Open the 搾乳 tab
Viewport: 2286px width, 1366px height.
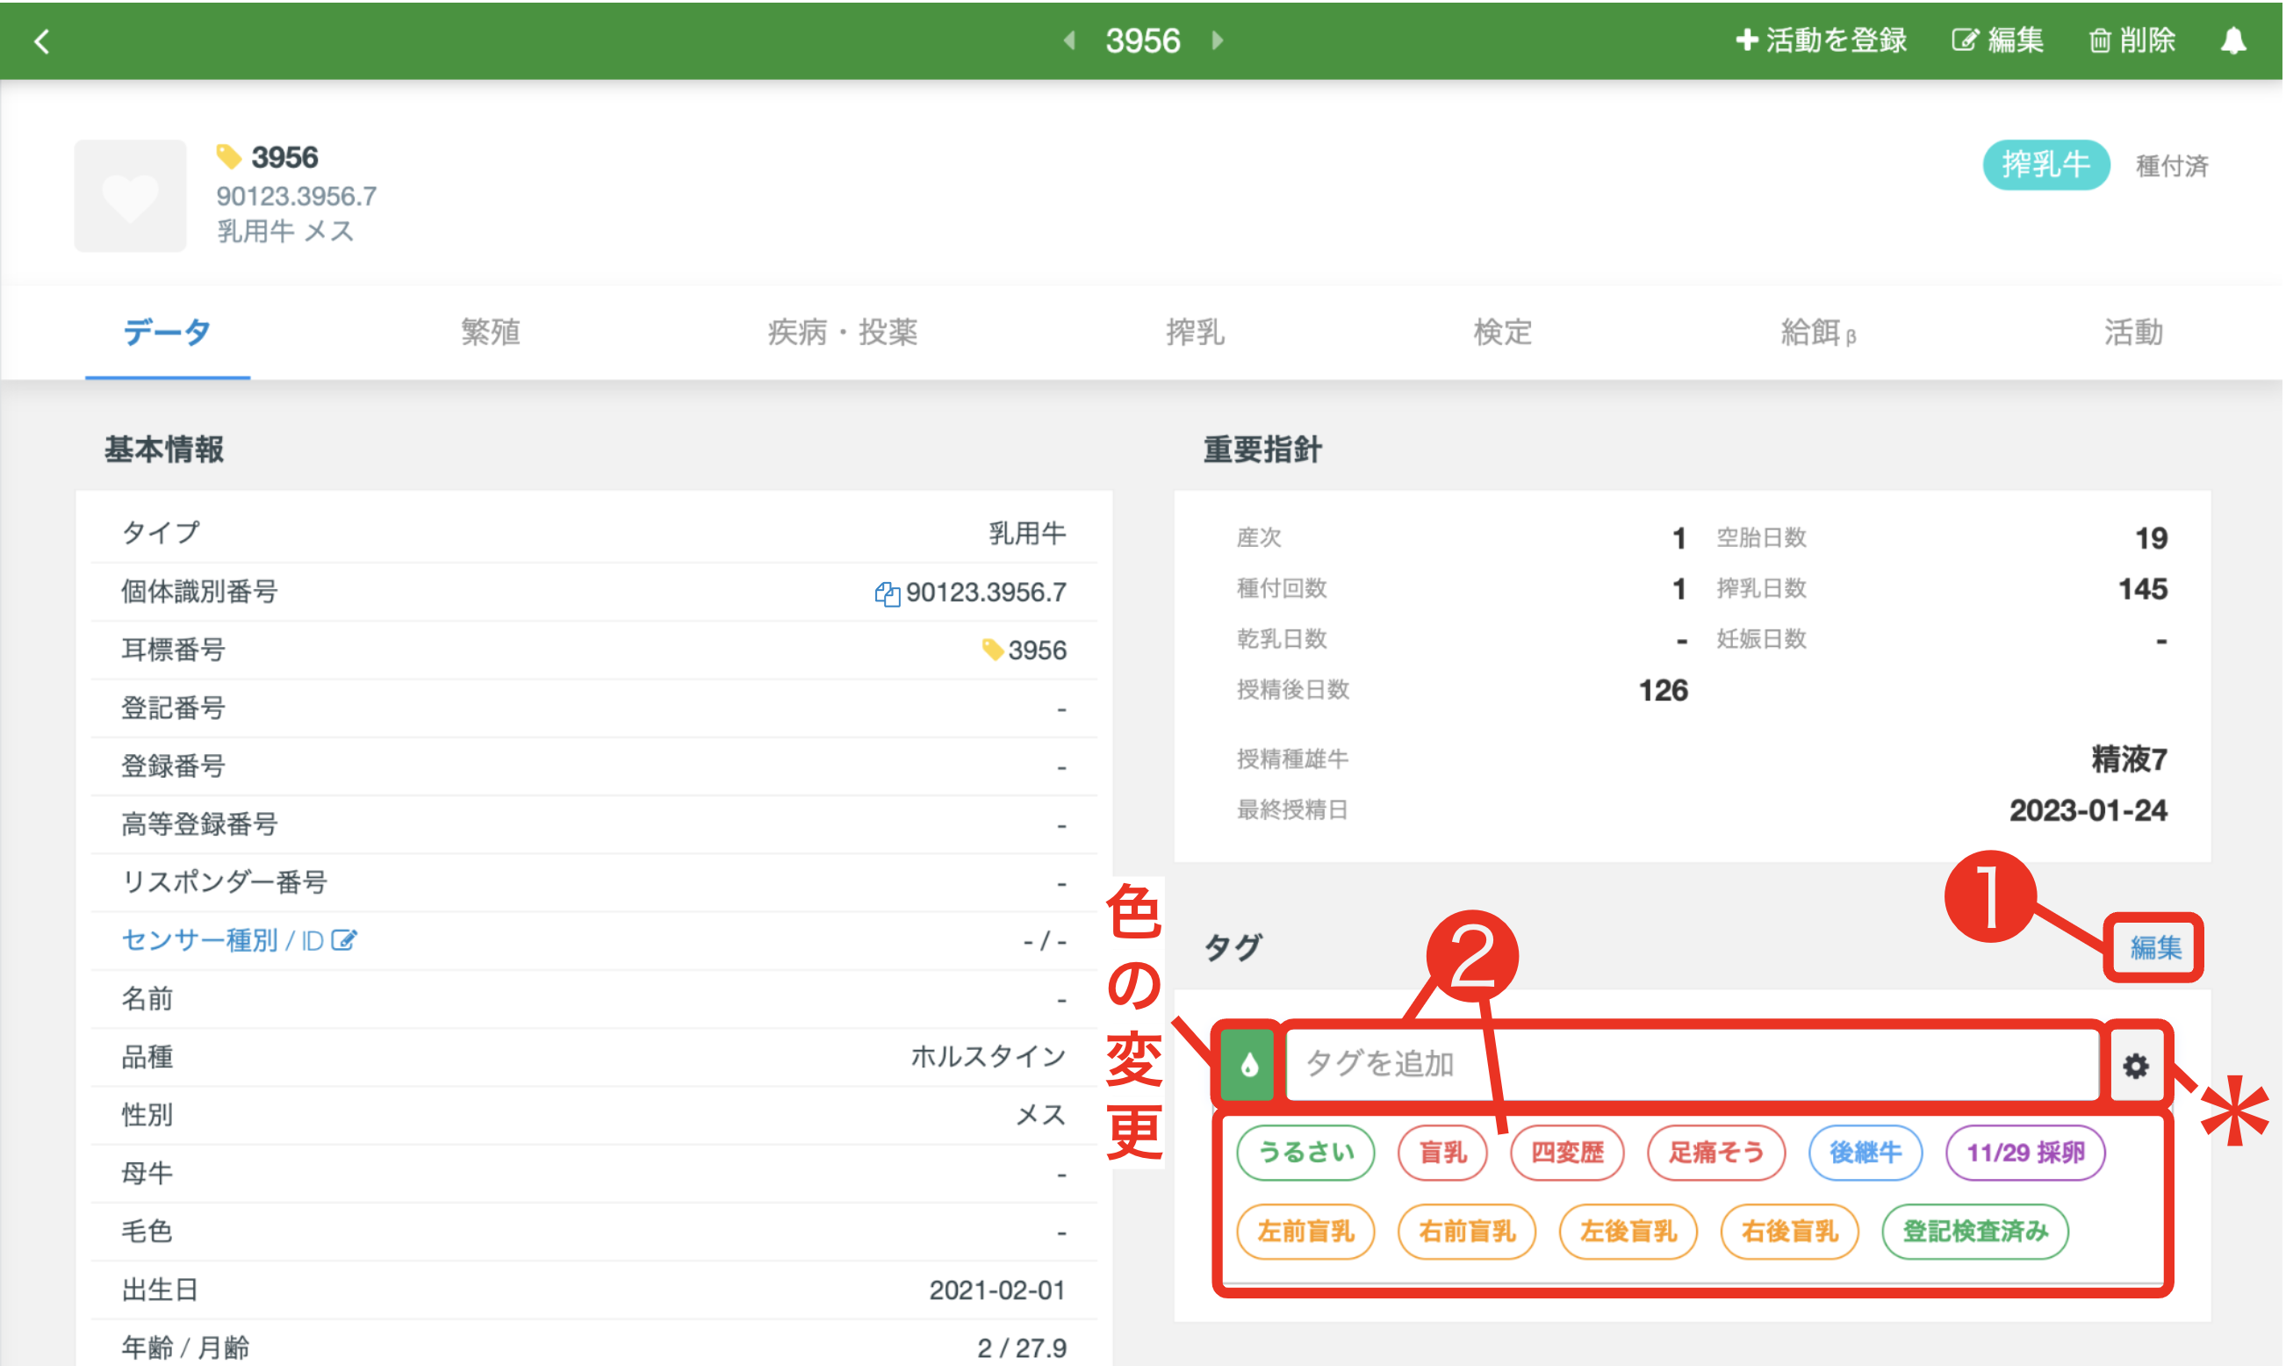pos(1195,331)
